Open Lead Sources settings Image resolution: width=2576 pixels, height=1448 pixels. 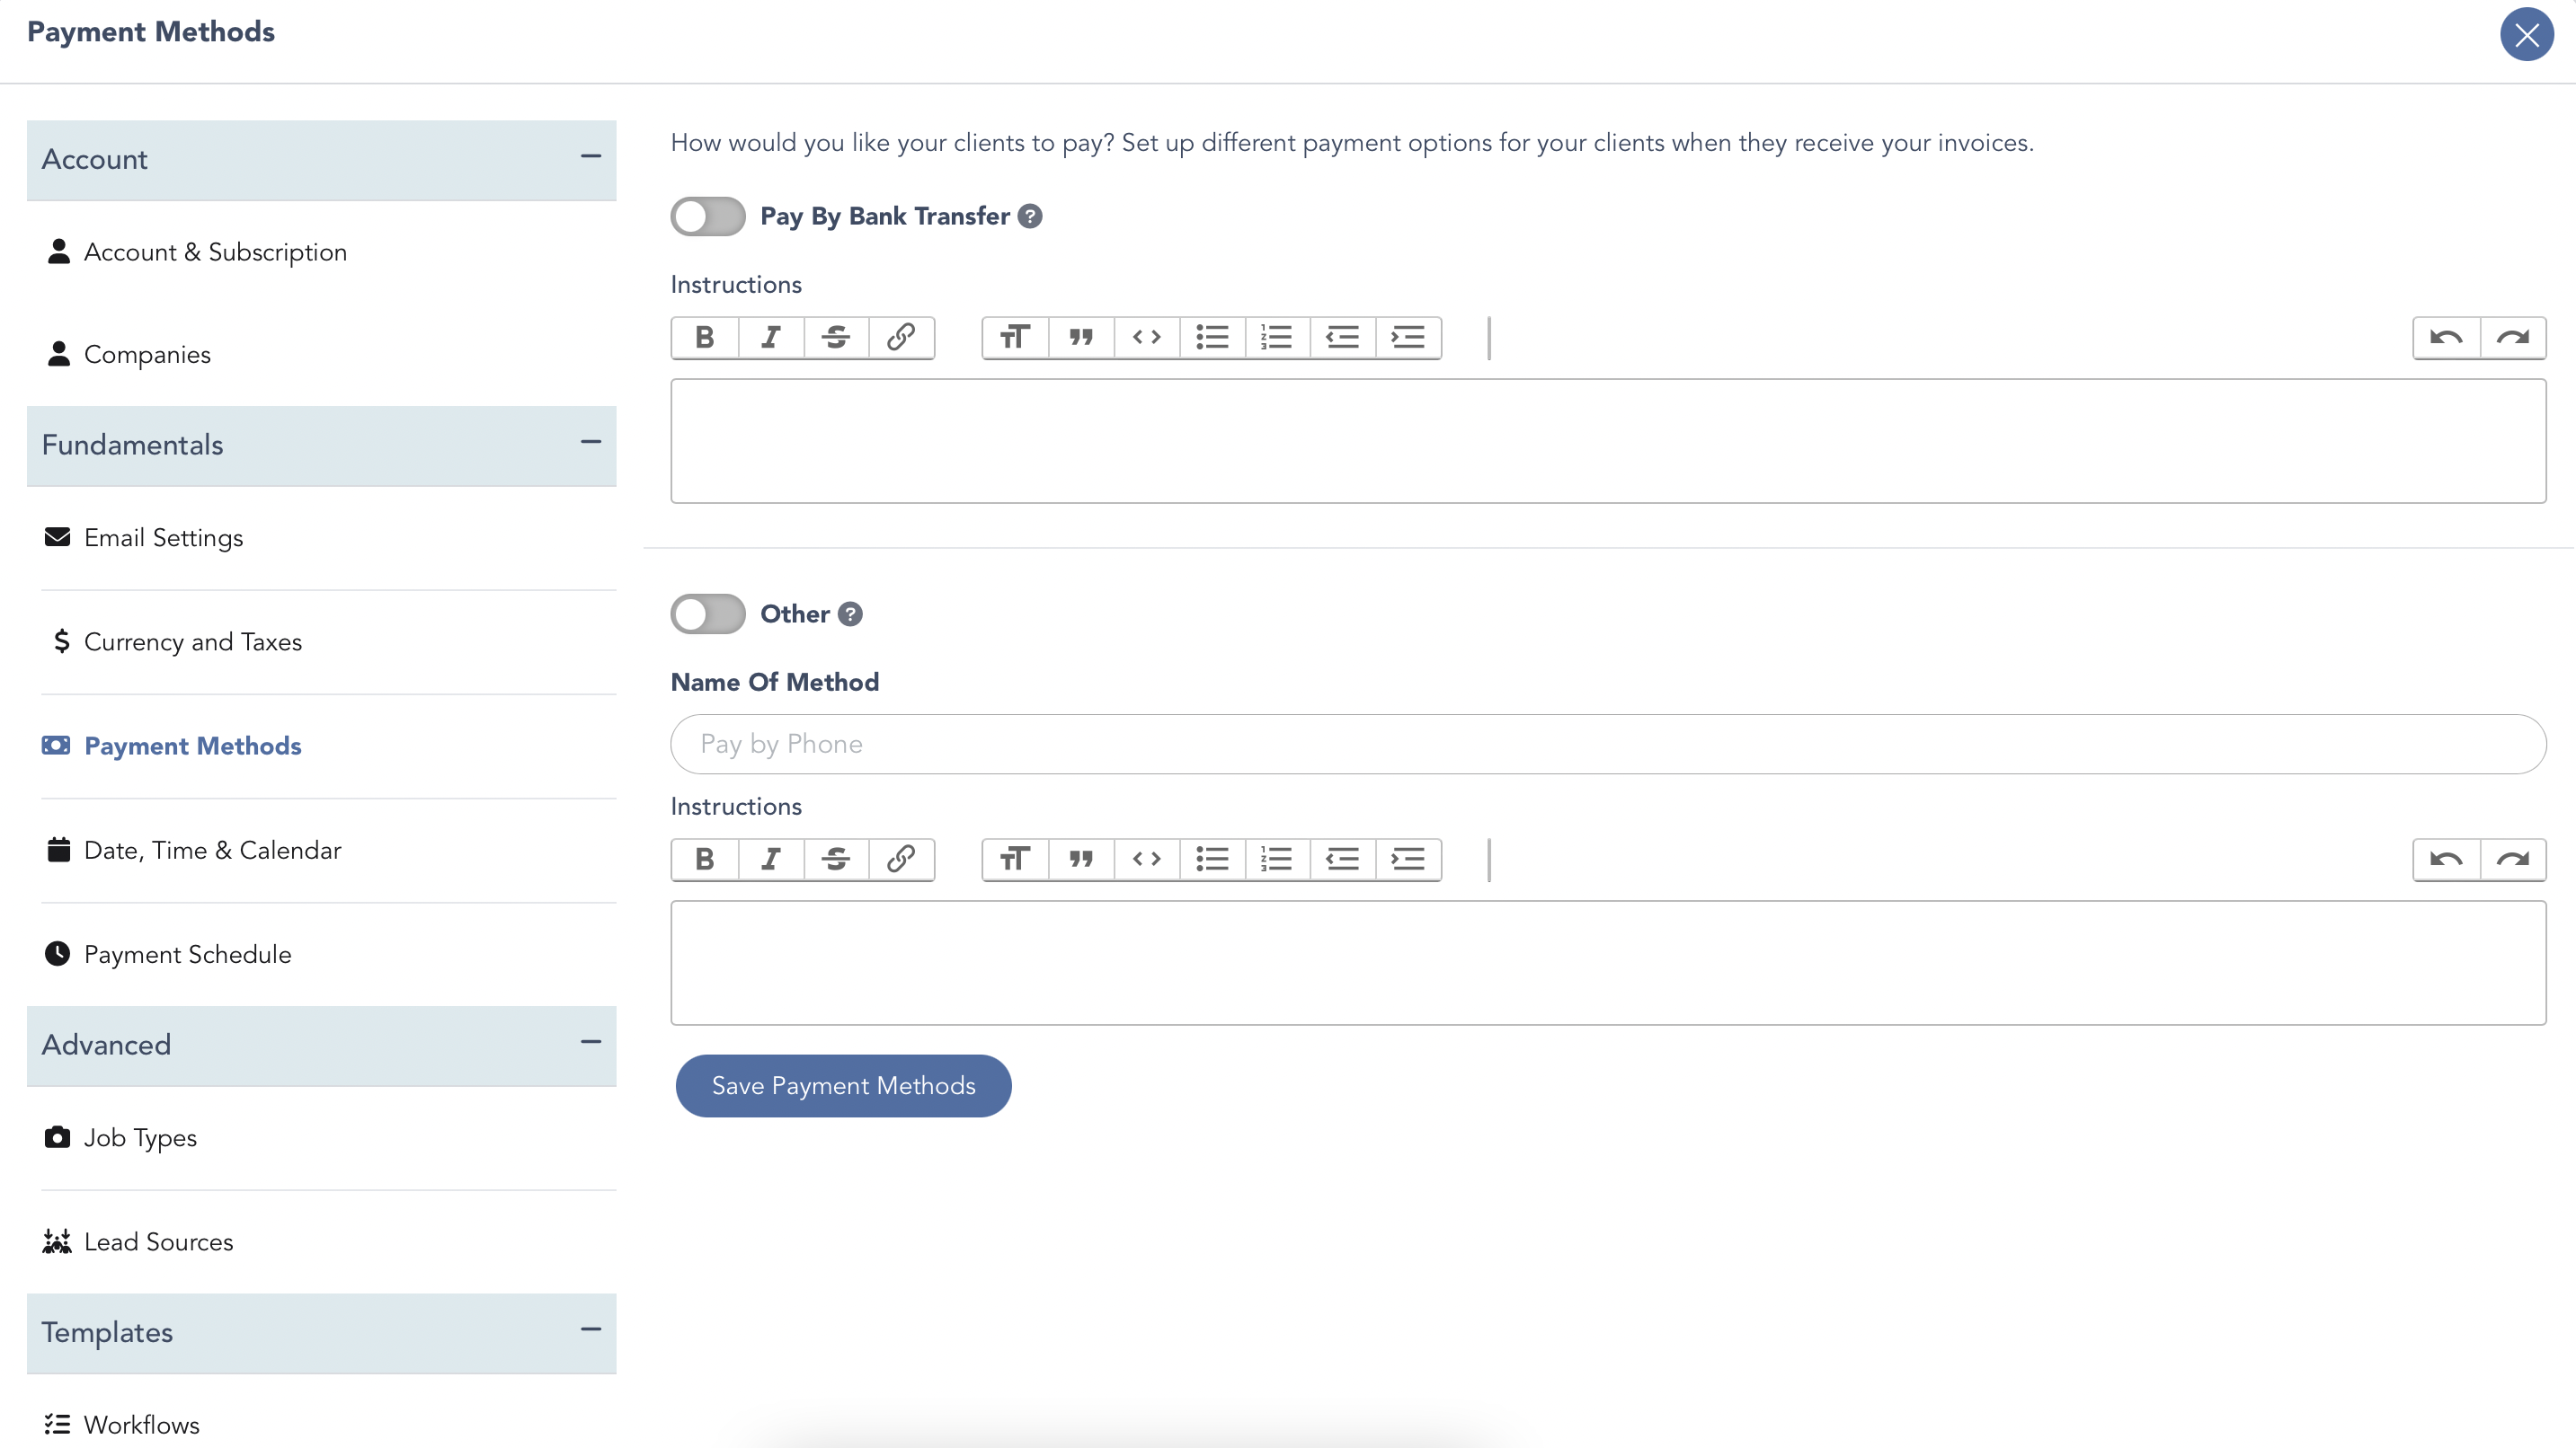coord(139,1242)
